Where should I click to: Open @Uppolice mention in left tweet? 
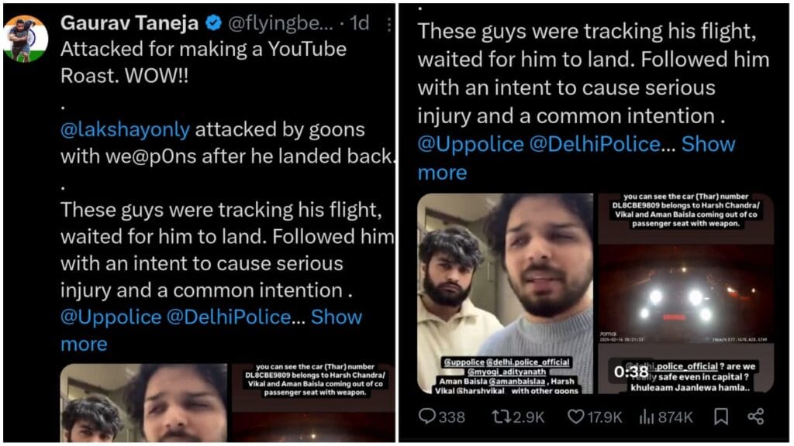110,317
